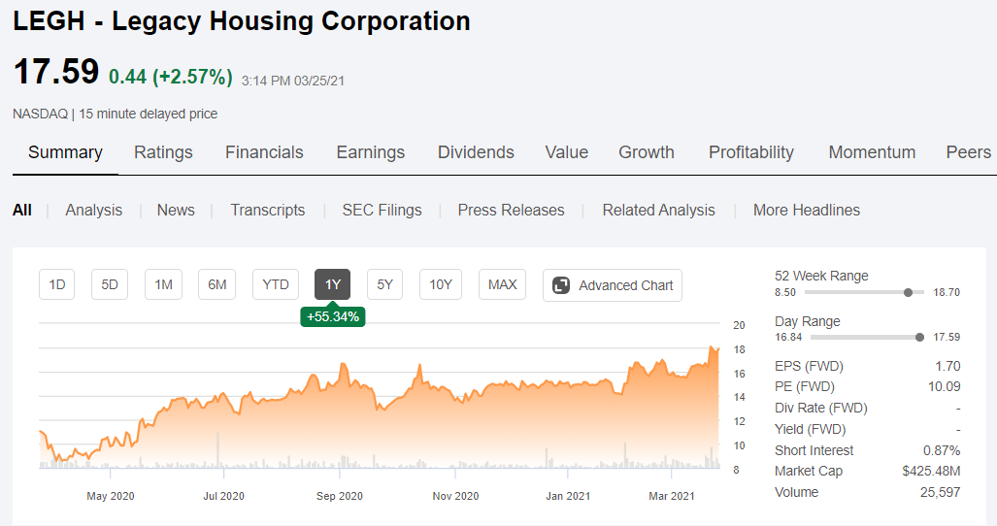The width and height of the screenshot is (997, 526).
Task: Click the +55.34% change badge
Action: pyautogui.click(x=333, y=316)
